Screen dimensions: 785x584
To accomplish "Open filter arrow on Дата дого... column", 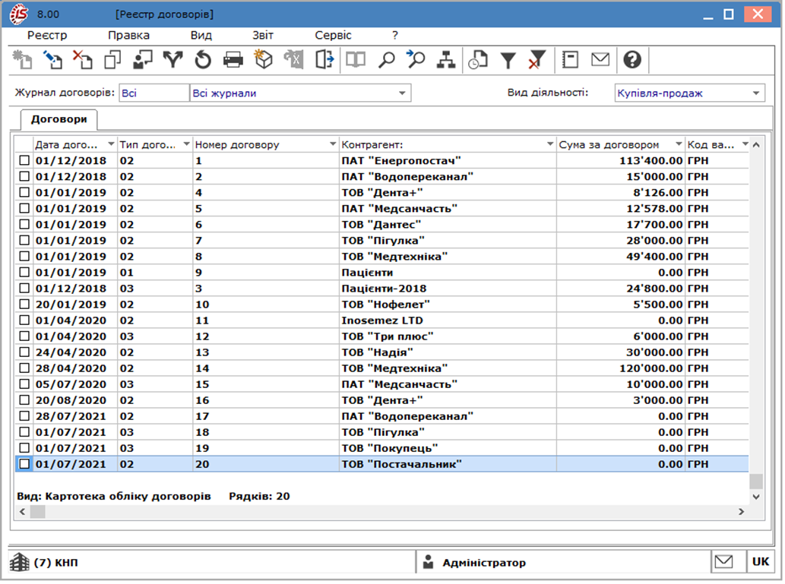I will tap(111, 144).
